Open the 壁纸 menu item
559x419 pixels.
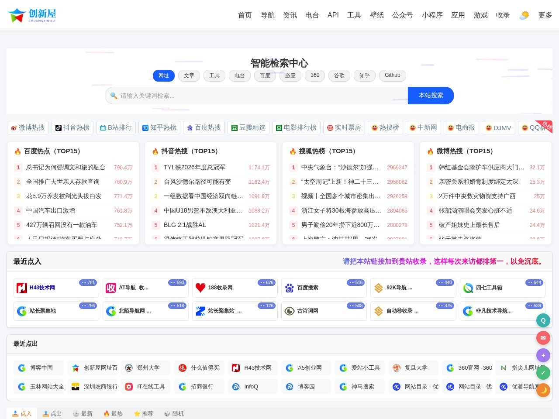coord(377,15)
